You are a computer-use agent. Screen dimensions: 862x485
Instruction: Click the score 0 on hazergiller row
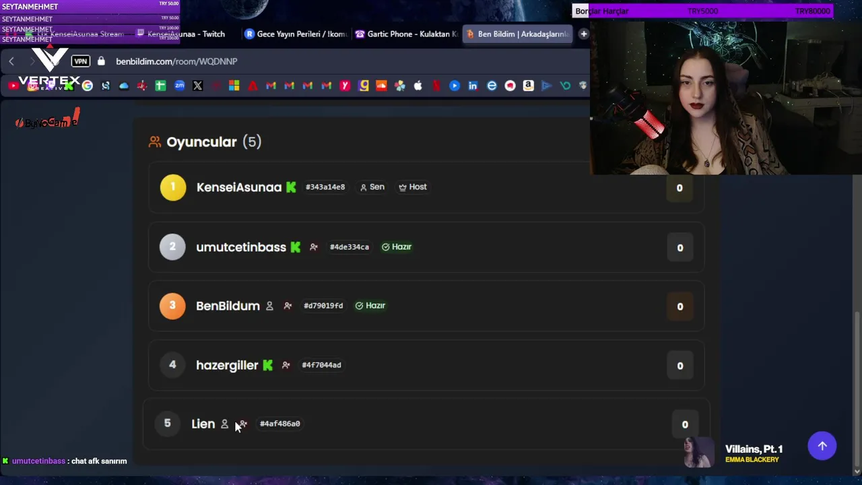point(679,366)
